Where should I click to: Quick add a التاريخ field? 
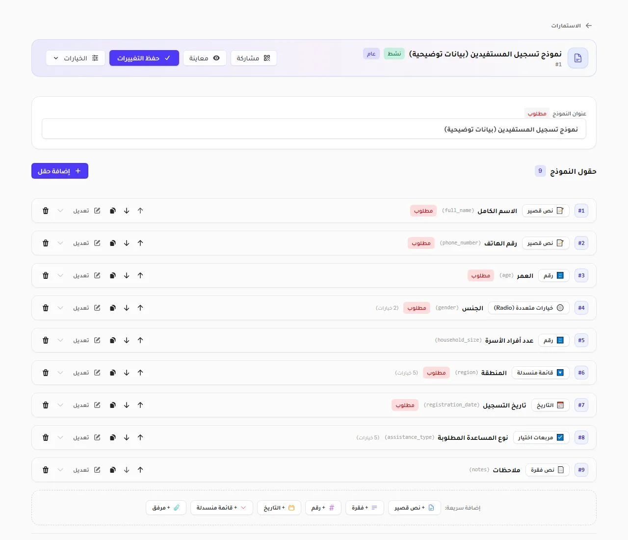[x=279, y=508]
